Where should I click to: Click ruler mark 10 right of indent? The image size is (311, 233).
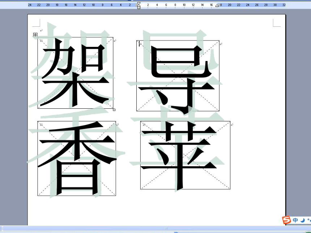click(184, 5)
